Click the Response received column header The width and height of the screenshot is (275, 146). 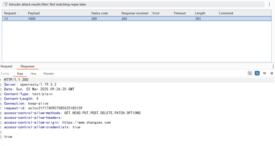click(x=135, y=13)
